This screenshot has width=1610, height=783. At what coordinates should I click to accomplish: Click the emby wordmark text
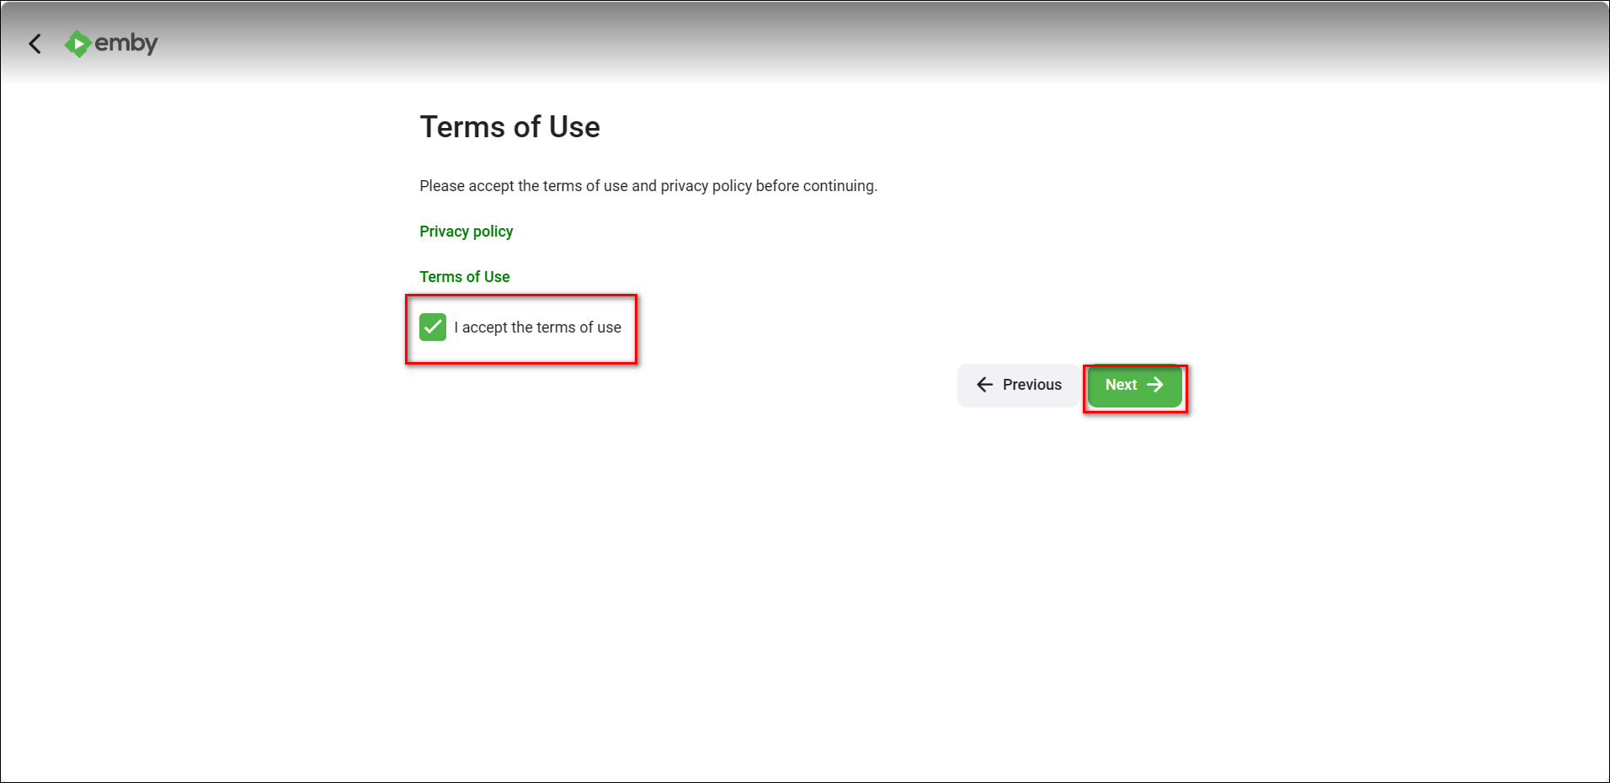[x=126, y=43]
